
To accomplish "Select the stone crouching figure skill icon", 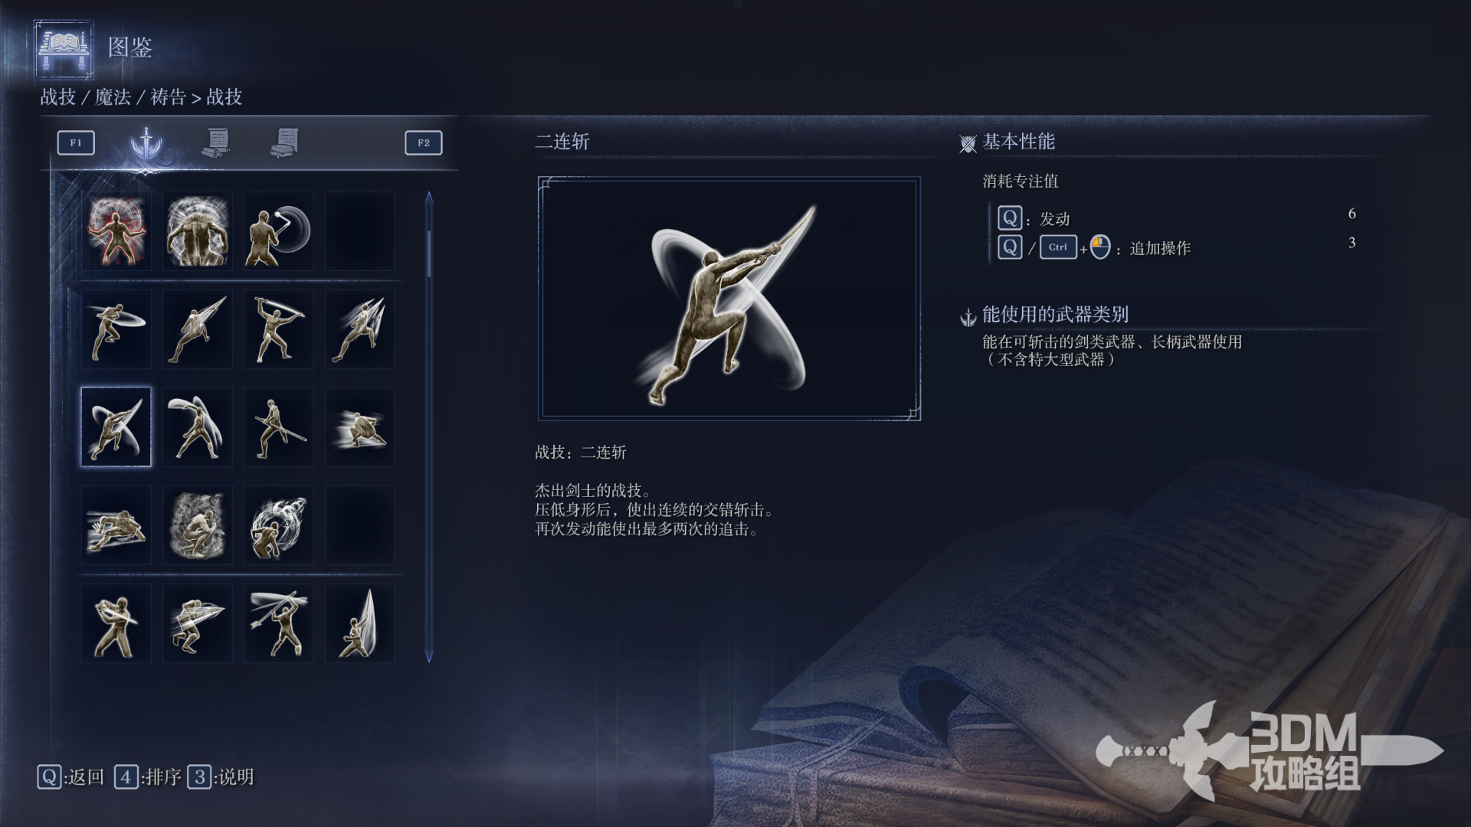I will [x=198, y=525].
